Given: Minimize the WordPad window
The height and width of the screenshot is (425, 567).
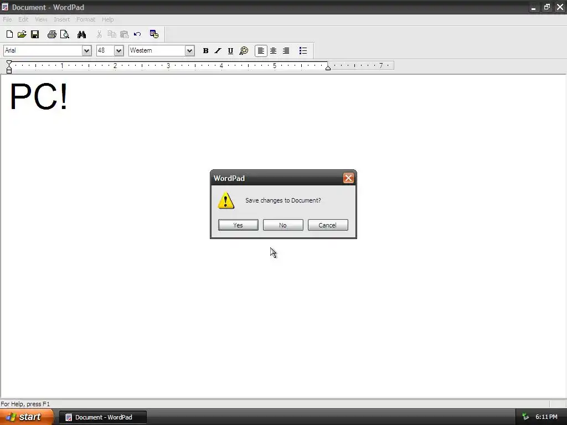Looking at the screenshot, I should point(533,7).
